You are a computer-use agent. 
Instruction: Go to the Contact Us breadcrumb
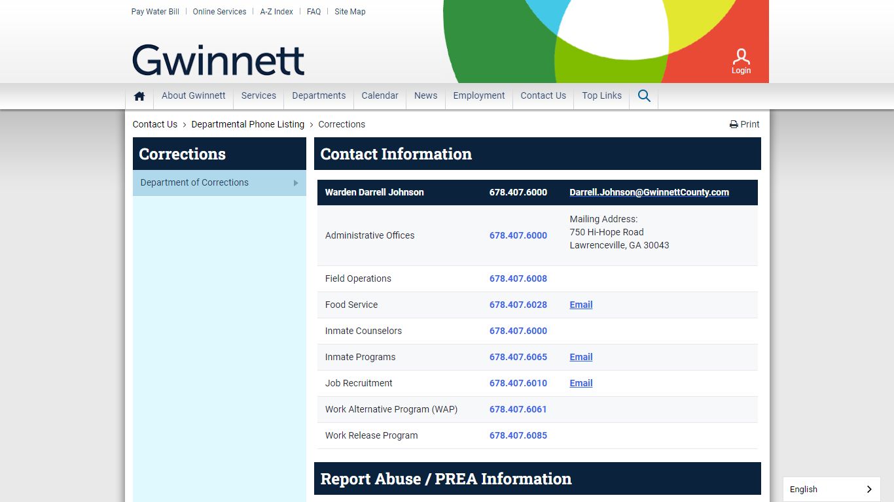coord(155,124)
